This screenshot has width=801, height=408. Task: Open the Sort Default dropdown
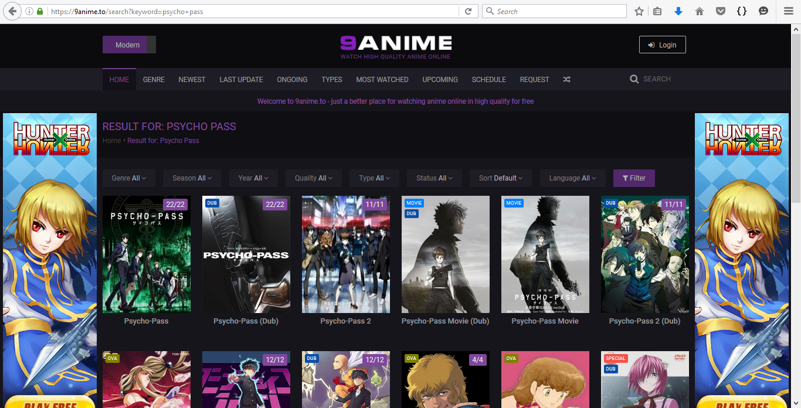[501, 178]
